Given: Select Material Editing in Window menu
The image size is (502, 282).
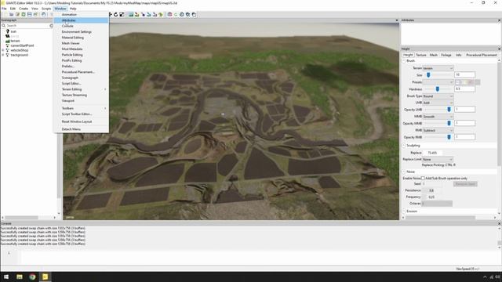Looking at the screenshot, I should (82, 38).
